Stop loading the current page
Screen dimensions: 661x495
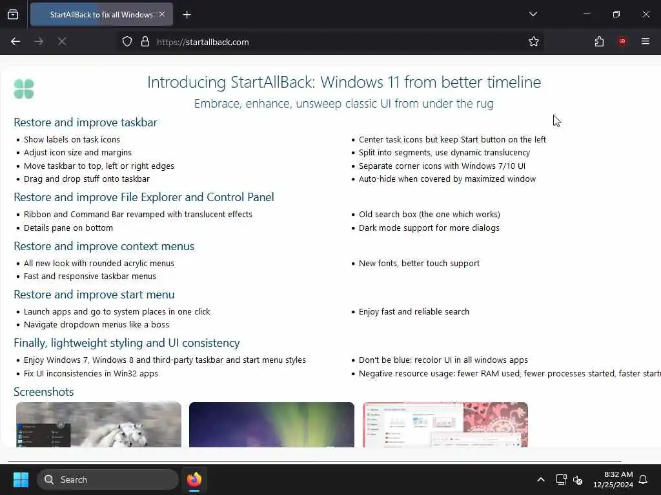62,41
